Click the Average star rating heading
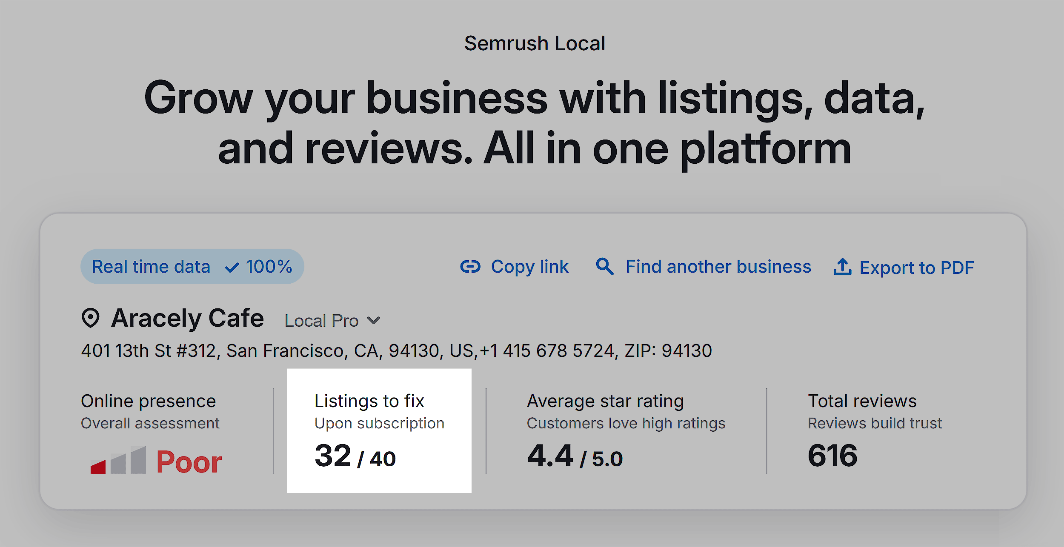 (605, 402)
